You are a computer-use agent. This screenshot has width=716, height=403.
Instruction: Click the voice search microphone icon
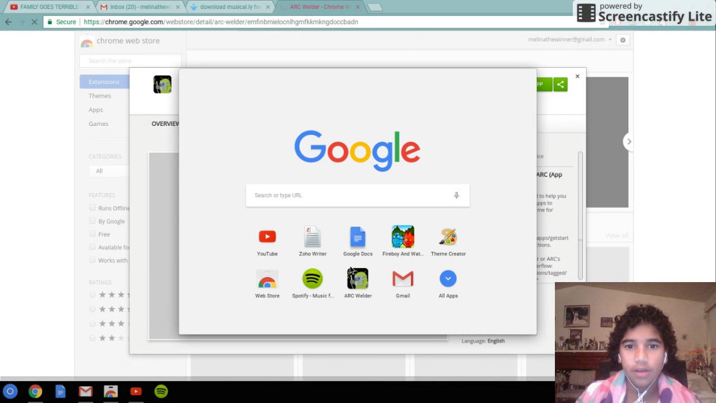click(456, 195)
